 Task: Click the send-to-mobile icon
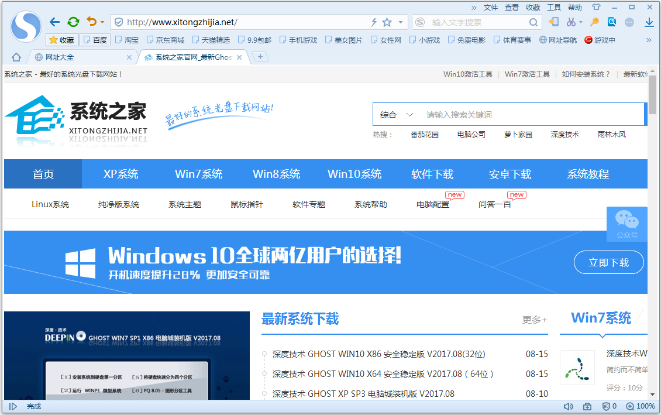tap(554, 22)
